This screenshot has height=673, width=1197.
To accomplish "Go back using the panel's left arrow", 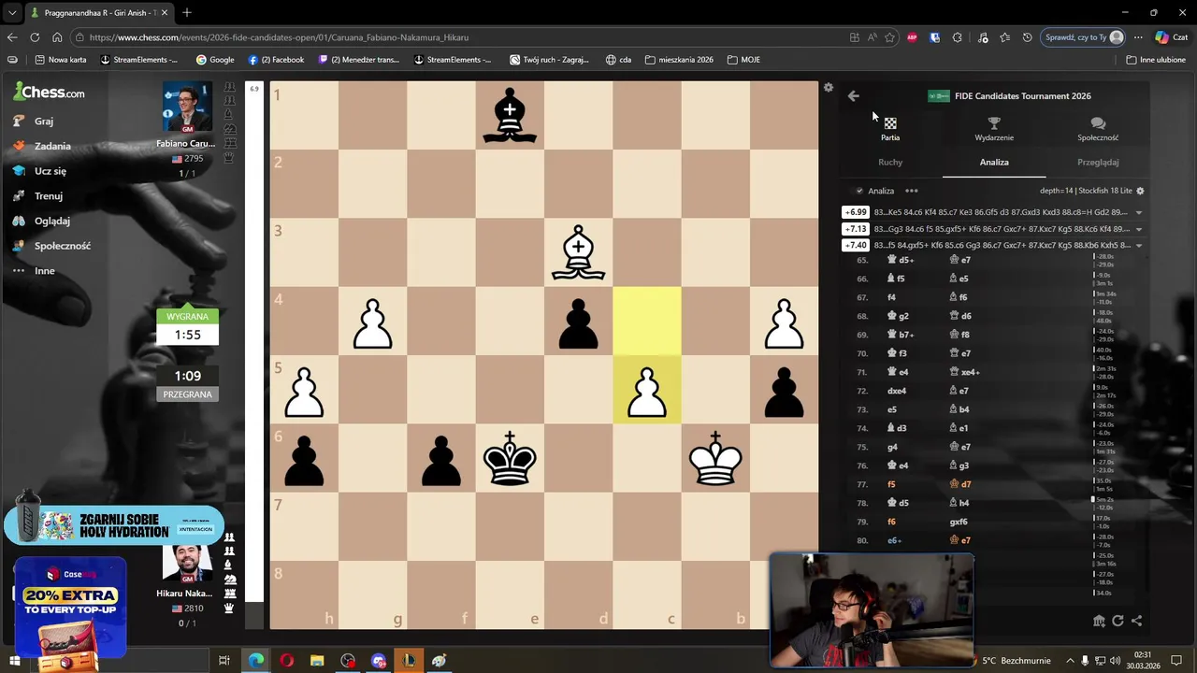I will pos(853,95).
